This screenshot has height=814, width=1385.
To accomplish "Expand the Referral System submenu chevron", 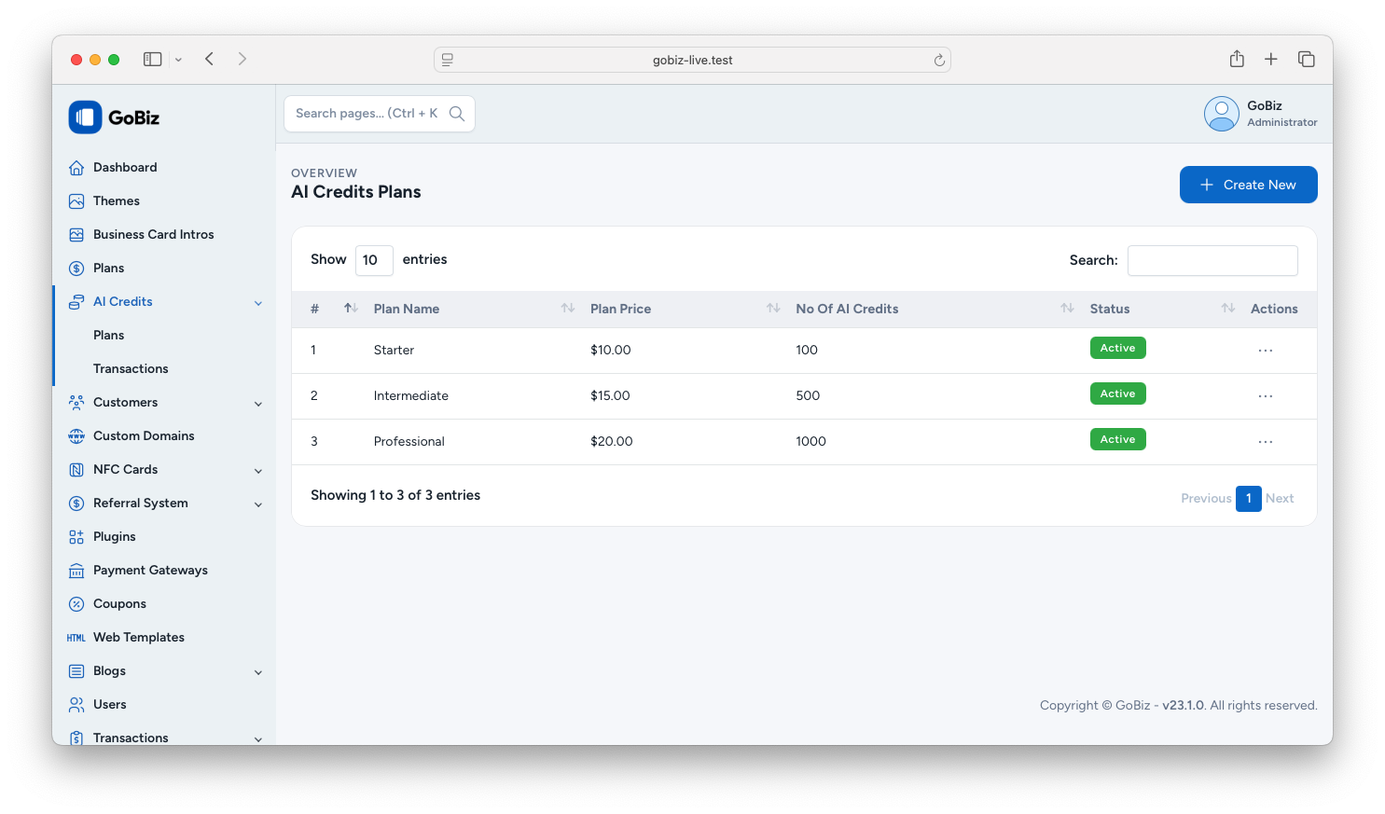I will [x=258, y=504].
